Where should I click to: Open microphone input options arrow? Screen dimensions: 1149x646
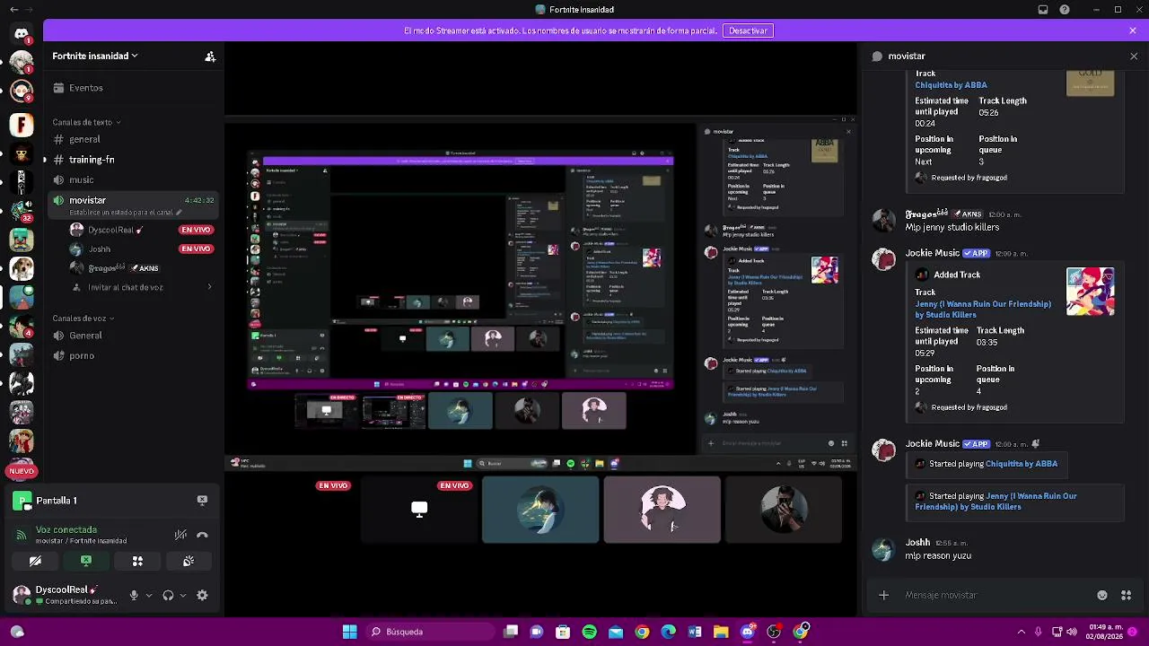149,595
